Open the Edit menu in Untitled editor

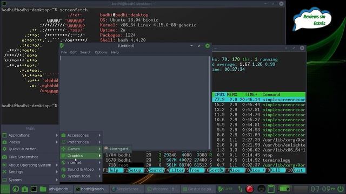74,52
